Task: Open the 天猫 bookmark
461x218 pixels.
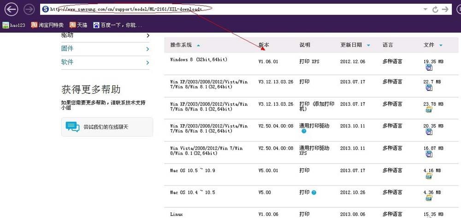Action: 78,25
